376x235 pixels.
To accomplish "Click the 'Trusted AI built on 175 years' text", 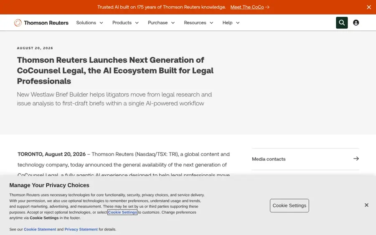I will point(161,7).
